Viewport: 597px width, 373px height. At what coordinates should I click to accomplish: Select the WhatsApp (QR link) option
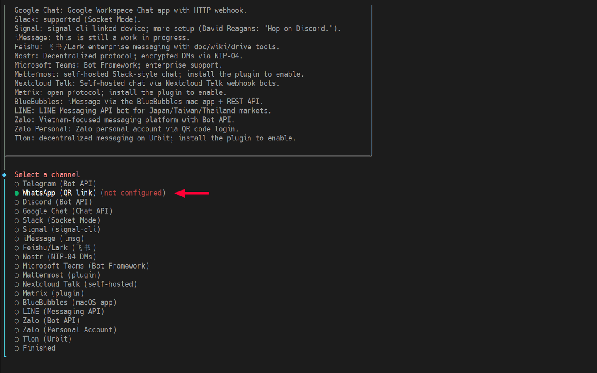coord(59,193)
